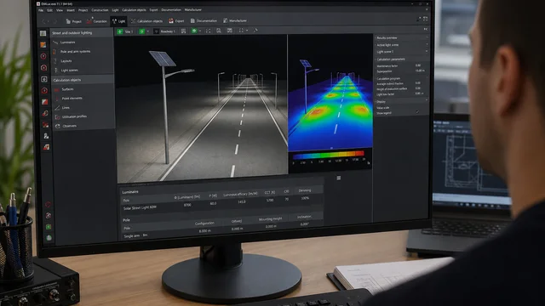Open the Utilisation profiles tool
The image size is (545, 306).
click(74, 116)
